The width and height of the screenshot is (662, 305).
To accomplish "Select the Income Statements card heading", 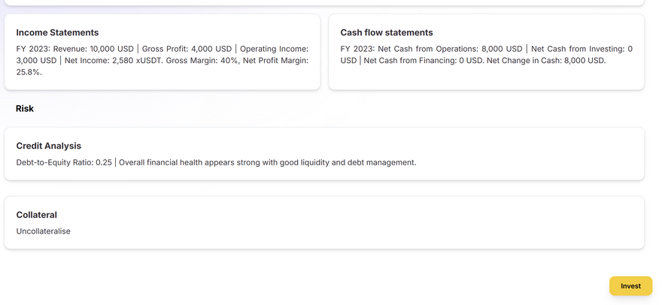I will click(x=57, y=33).
